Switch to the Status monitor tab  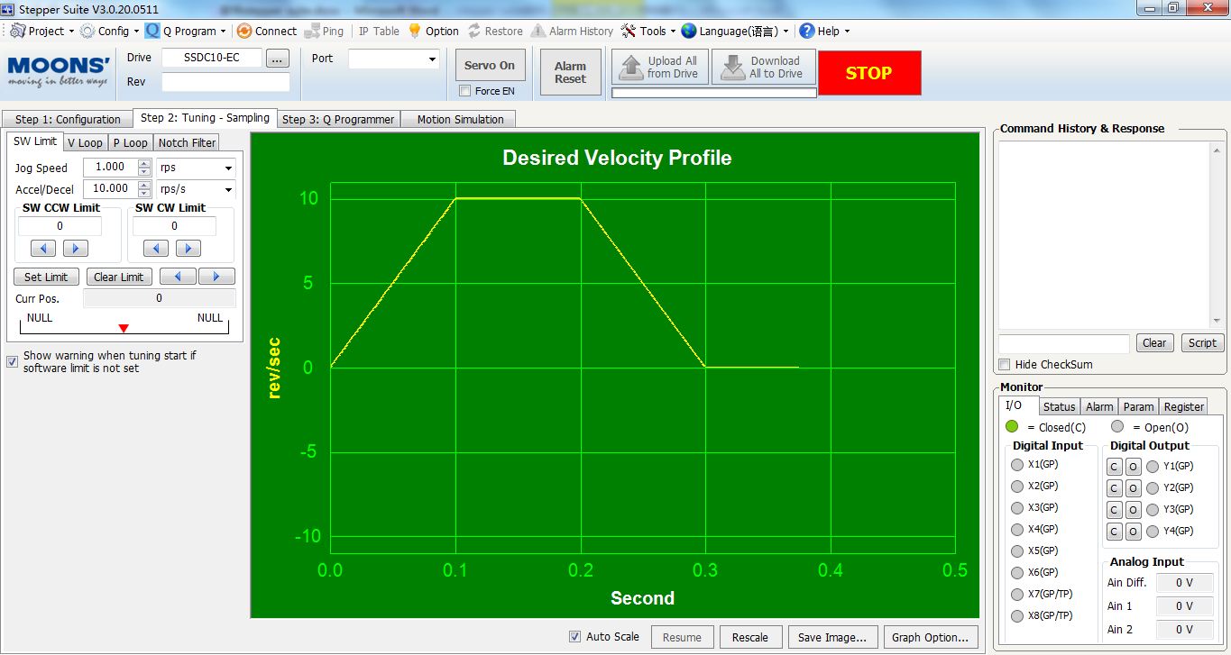[x=1059, y=406]
